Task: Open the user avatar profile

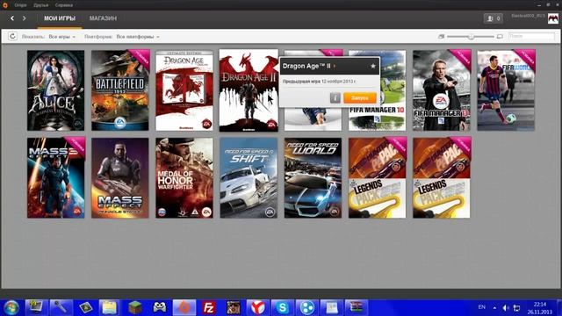Action: [x=553, y=18]
